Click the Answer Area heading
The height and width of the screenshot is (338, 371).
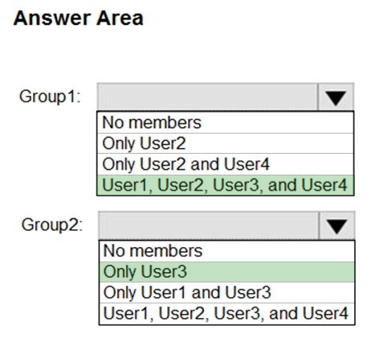[x=79, y=19]
